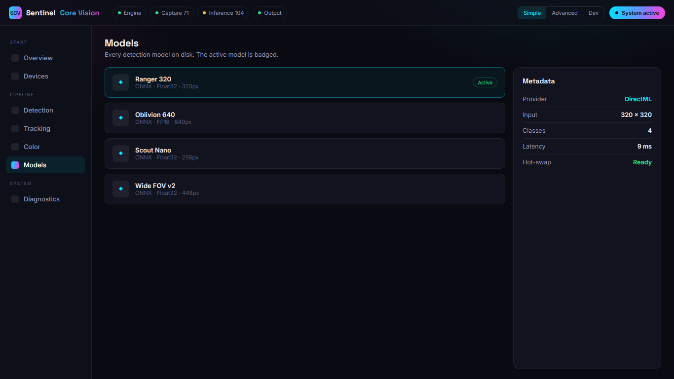This screenshot has height=379, width=674.
Task: Select the Wide FOV v2 model name
Action: click(155, 186)
